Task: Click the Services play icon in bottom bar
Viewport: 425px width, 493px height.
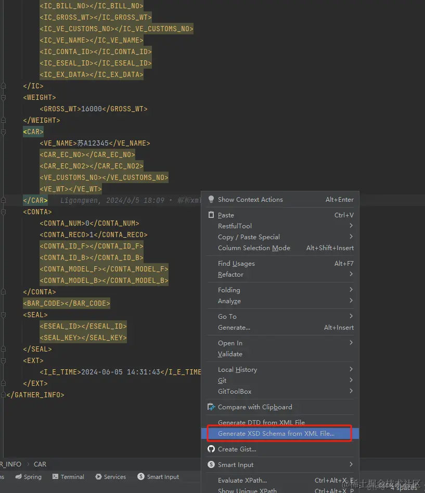Action: pos(98,477)
